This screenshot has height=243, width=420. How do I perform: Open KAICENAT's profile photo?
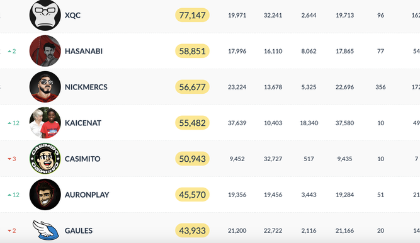(45, 123)
